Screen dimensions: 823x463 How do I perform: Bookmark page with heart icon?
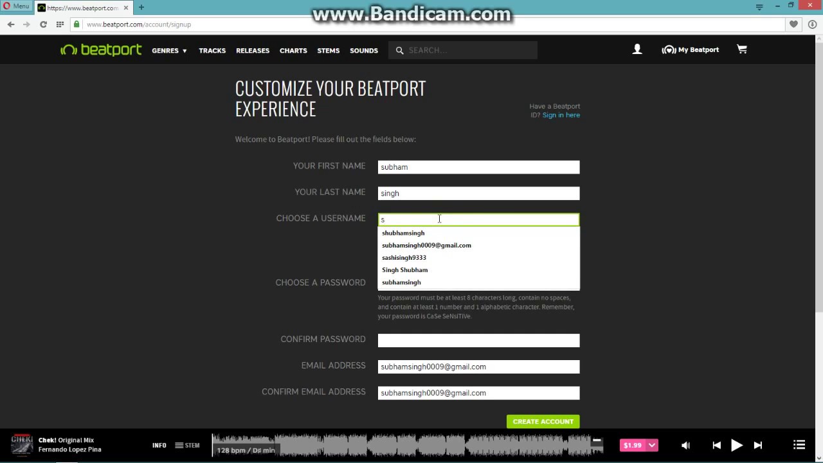pos(793,24)
